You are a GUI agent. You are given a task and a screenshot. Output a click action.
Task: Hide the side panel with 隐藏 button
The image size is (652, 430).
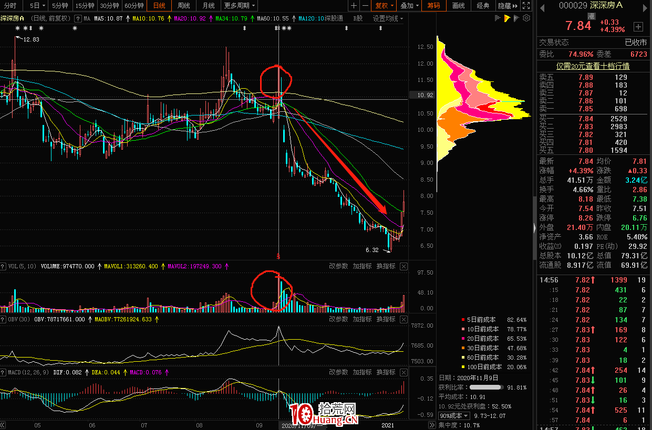[x=507, y=6]
